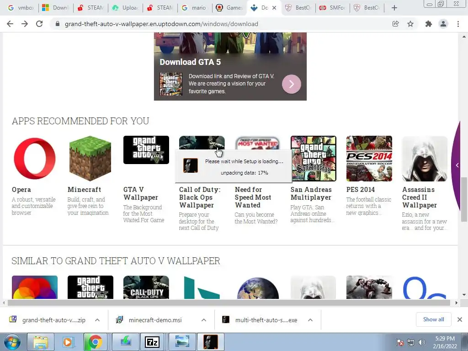The height and width of the screenshot is (351, 468).
Task: Switch to the mario Google search tab
Action: point(195,8)
